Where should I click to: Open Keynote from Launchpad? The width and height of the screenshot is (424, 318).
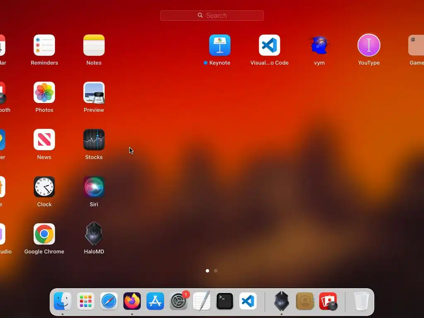(219, 45)
